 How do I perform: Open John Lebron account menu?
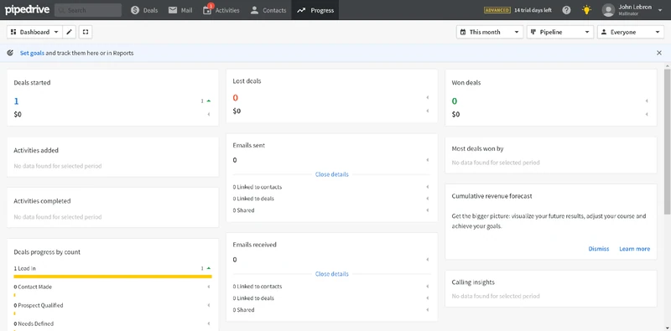tap(632, 10)
